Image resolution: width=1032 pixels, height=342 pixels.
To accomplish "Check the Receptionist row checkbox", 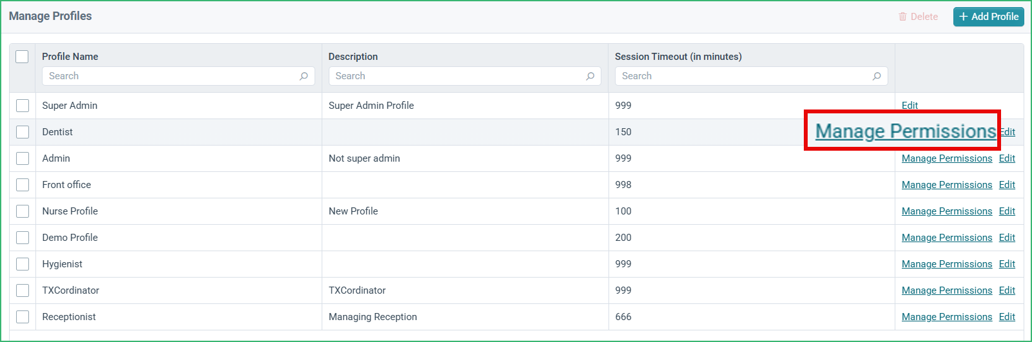I will tap(23, 317).
